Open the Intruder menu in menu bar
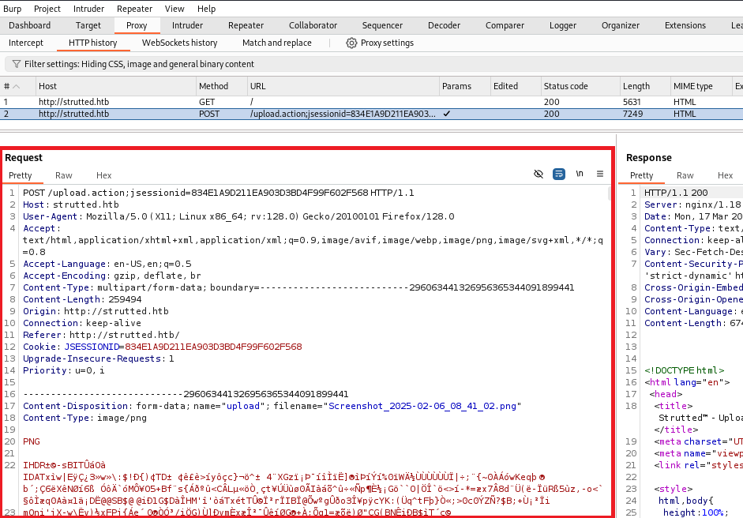The width and height of the screenshot is (743, 518). 88,9
